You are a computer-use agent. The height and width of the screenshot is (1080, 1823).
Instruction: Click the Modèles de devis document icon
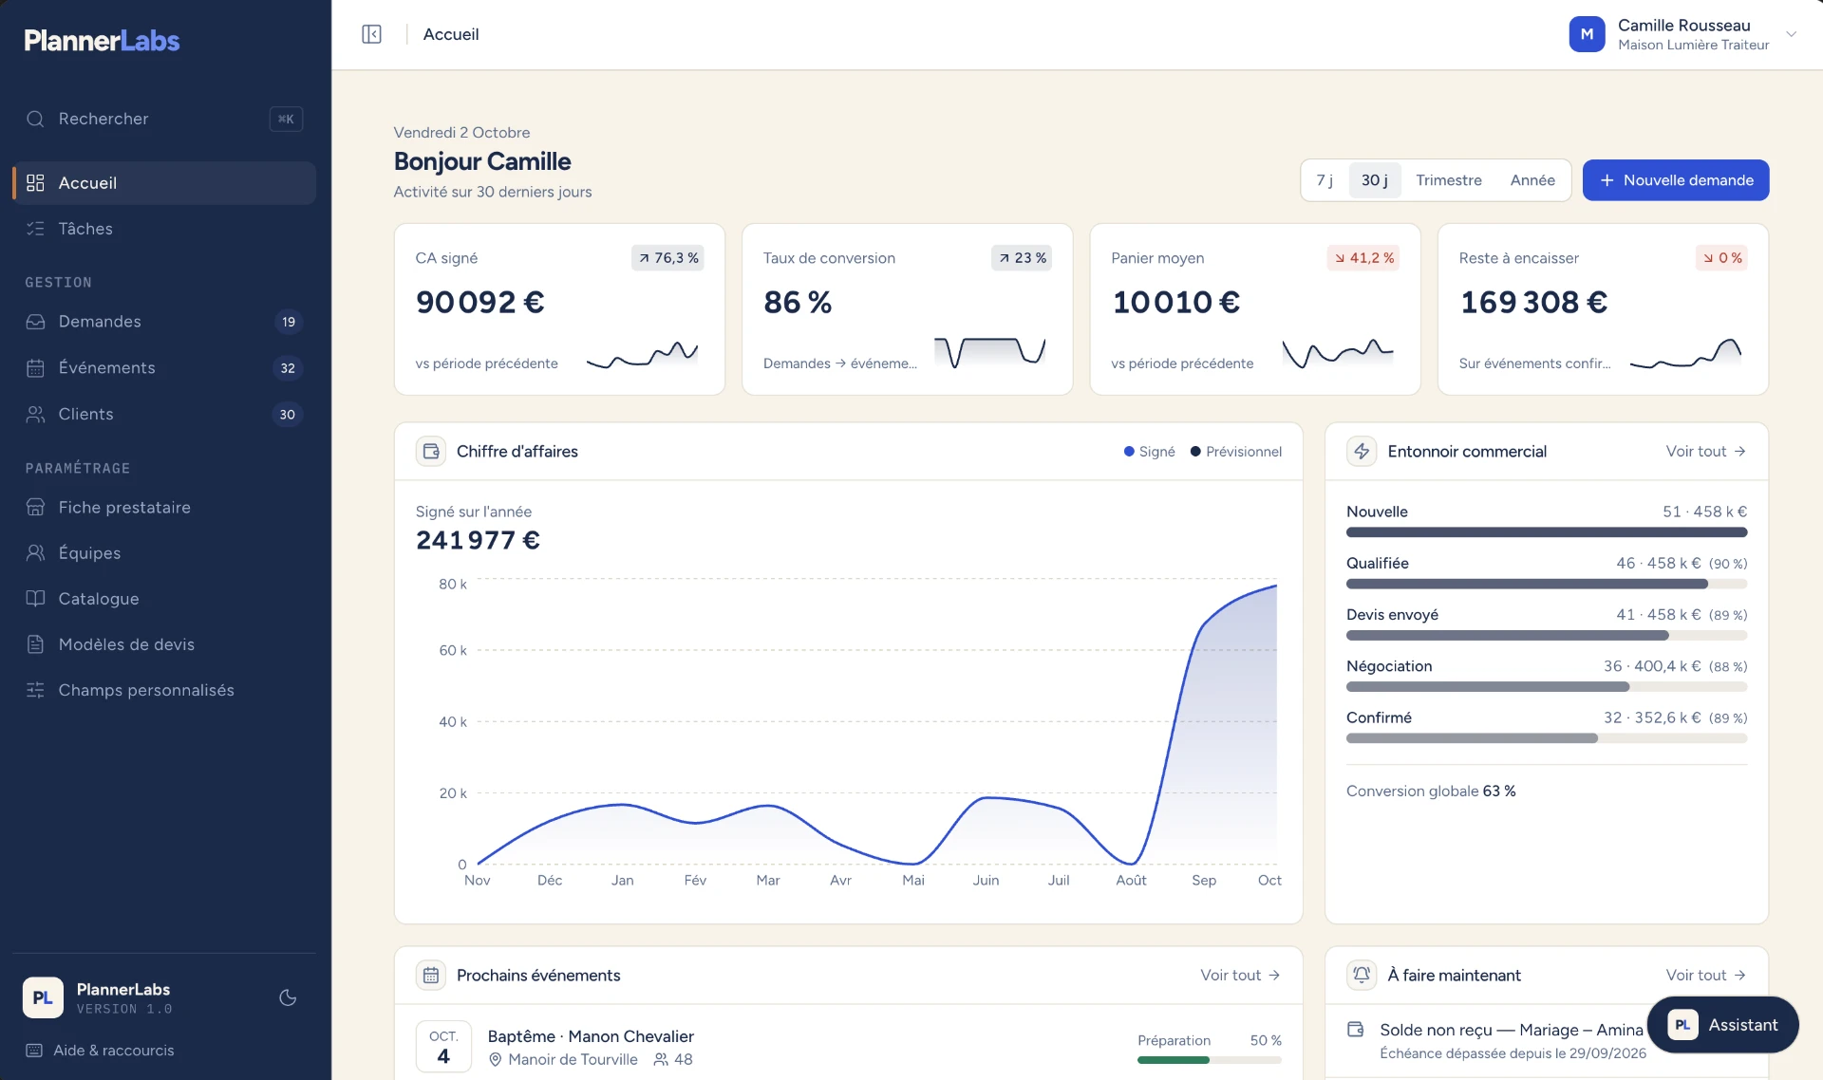coord(35,644)
